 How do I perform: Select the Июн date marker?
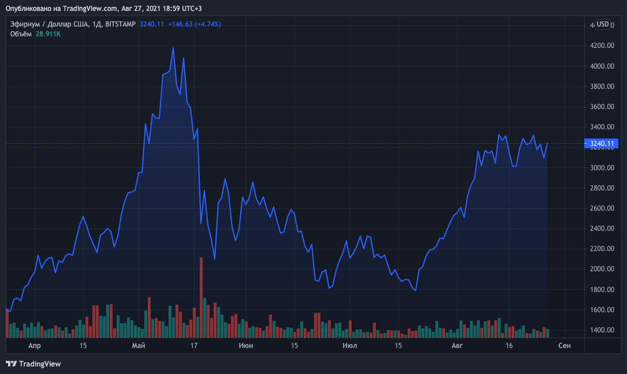(x=245, y=346)
